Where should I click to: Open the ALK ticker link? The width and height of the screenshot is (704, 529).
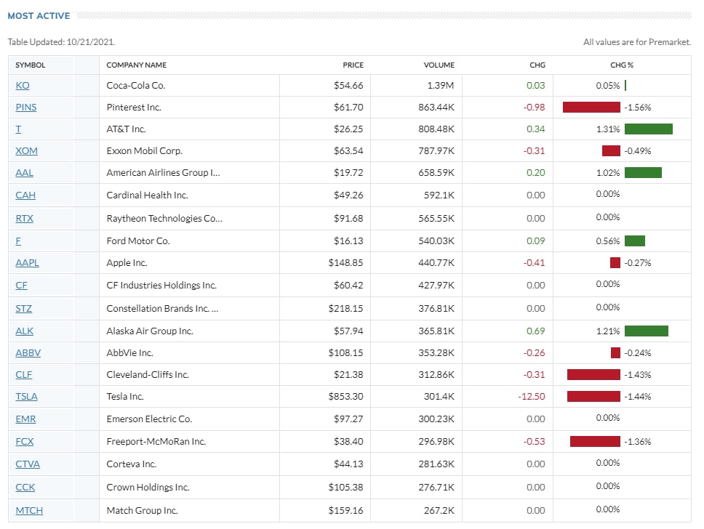point(24,331)
